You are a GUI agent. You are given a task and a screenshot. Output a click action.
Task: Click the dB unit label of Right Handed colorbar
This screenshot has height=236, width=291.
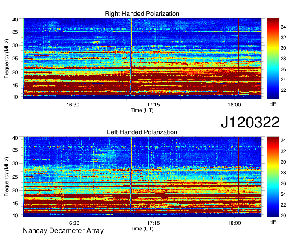(273, 104)
